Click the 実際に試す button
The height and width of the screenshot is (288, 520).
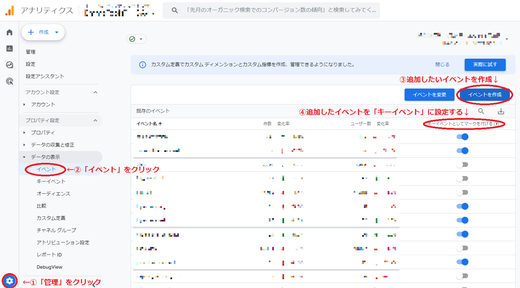(485, 64)
